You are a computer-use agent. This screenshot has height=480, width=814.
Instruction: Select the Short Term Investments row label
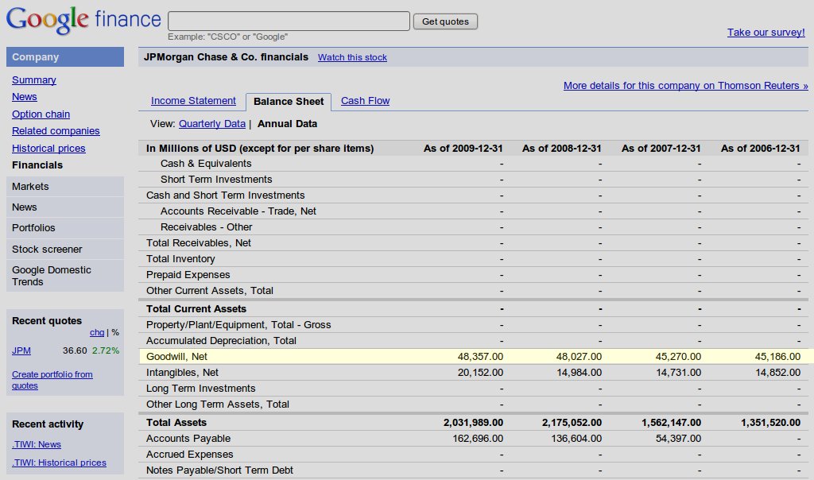(216, 179)
